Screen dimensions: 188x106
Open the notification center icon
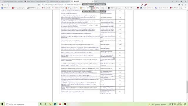185,104
